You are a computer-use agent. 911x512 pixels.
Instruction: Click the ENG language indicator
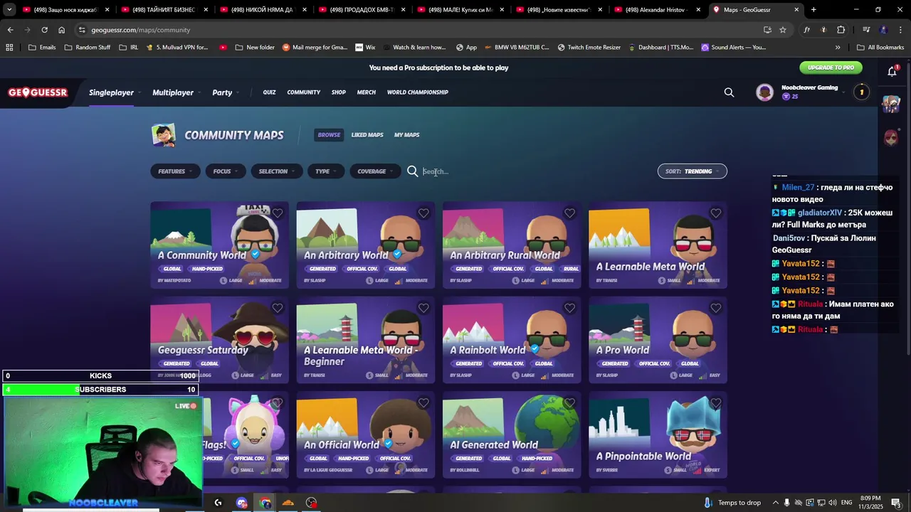tap(846, 503)
